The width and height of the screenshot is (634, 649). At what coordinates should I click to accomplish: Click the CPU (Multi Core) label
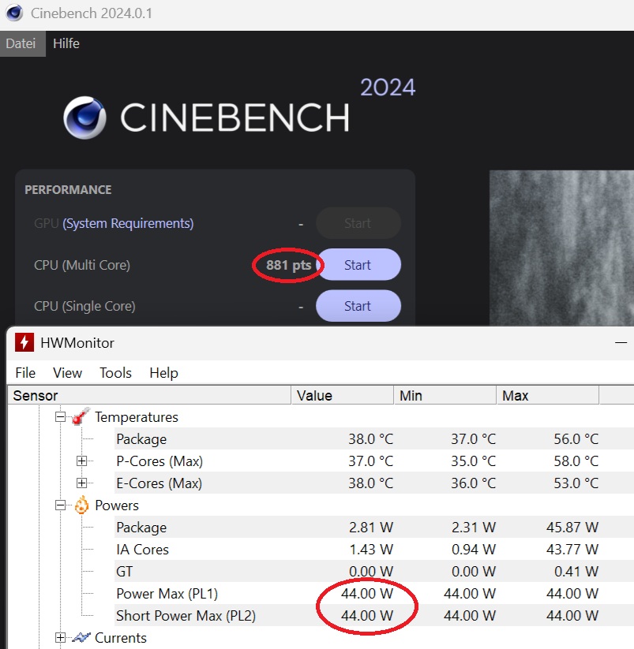coord(82,265)
